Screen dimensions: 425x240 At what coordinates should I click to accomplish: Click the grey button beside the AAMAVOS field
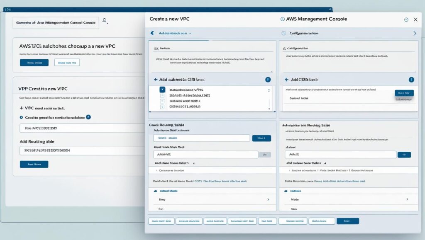click(265, 155)
